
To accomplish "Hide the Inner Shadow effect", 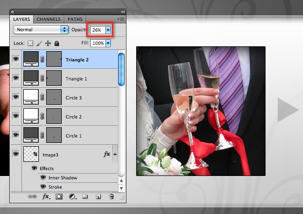I will click(43, 177).
